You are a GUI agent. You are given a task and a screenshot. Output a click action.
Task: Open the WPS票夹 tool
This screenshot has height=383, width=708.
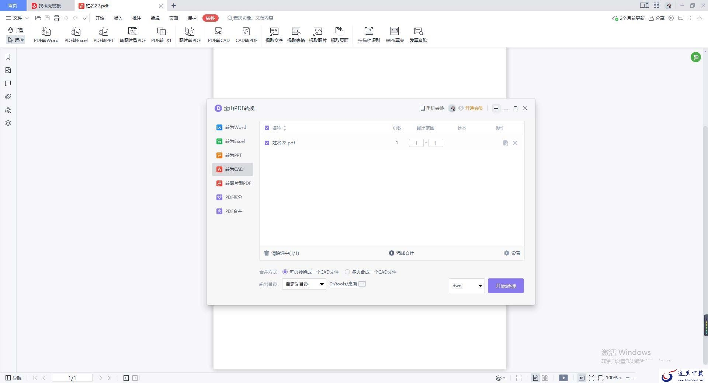point(395,35)
